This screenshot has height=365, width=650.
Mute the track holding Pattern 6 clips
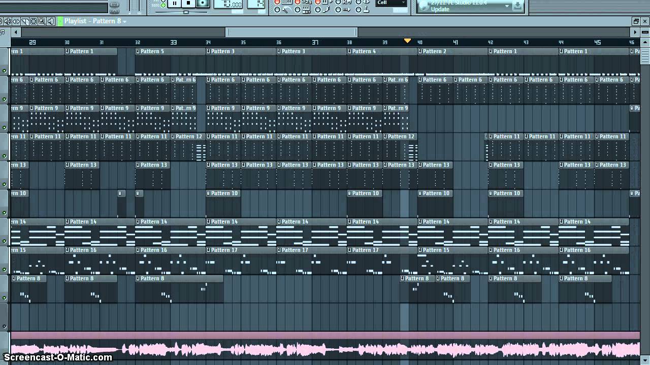pos(5,99)
